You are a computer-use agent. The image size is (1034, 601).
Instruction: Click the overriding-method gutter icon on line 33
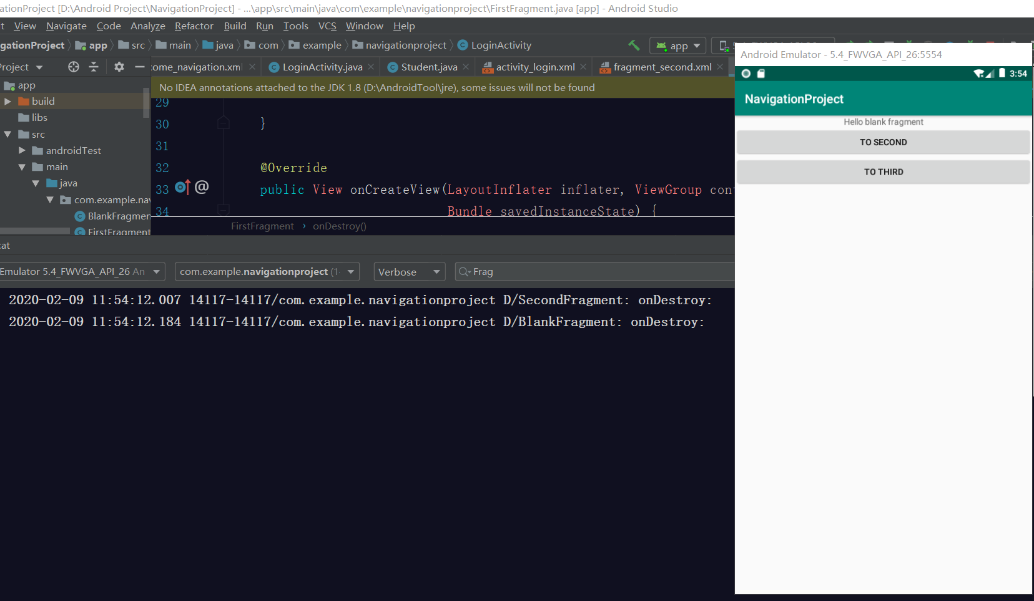pos(182,187)
